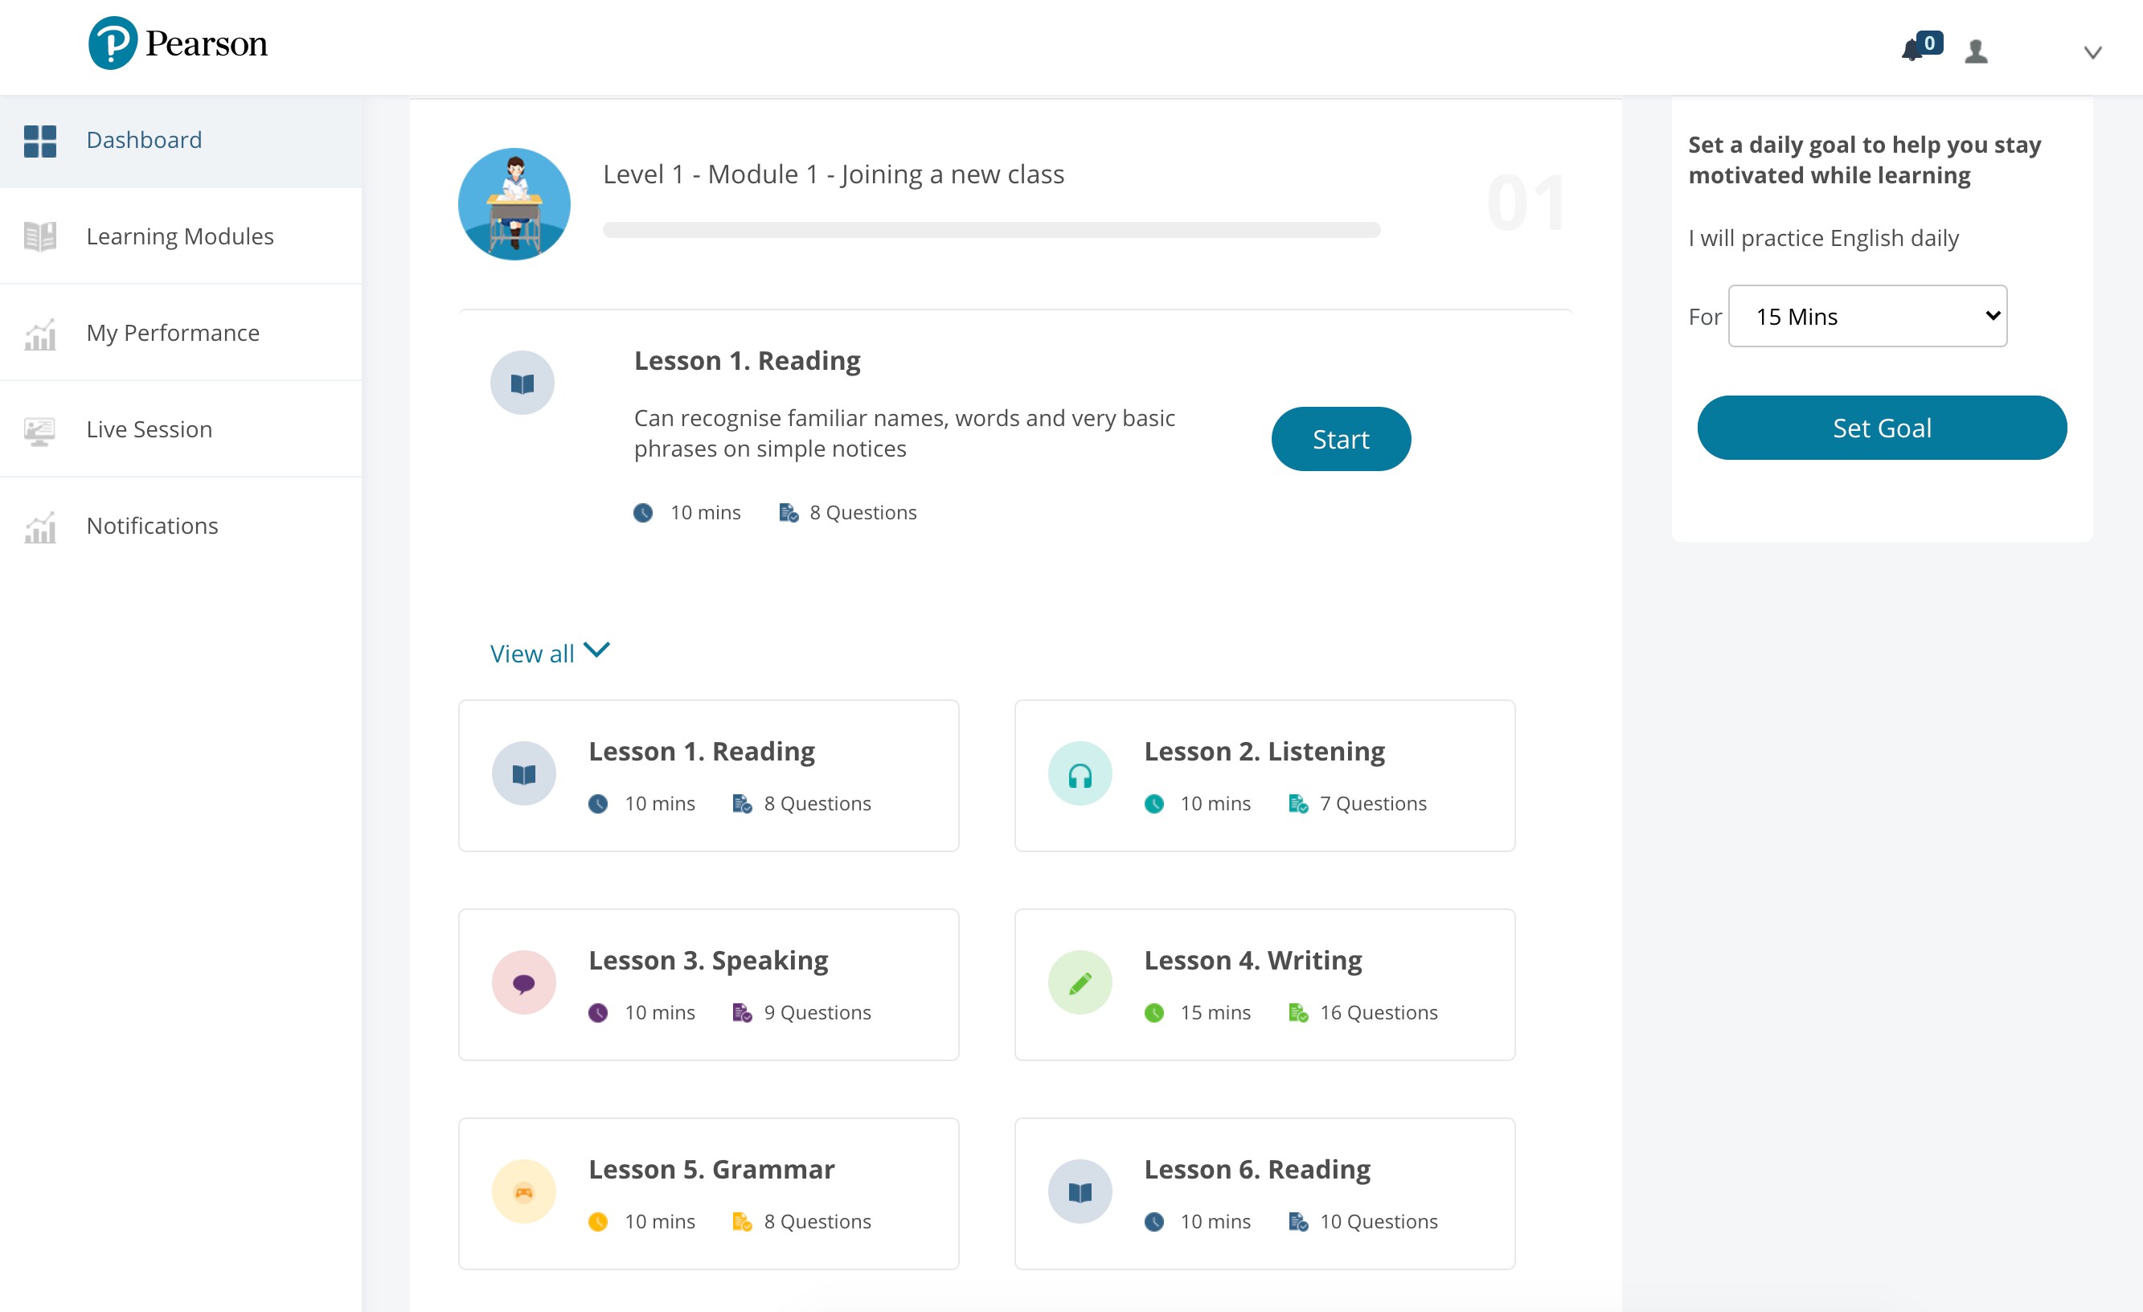This screenshot has width=2143, height=1312.
Task: Click the Lesson 6 Reading book icon
Action: (1080, 1192)
